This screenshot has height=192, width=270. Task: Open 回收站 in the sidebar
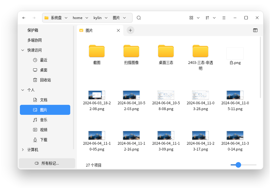[45, 80]
